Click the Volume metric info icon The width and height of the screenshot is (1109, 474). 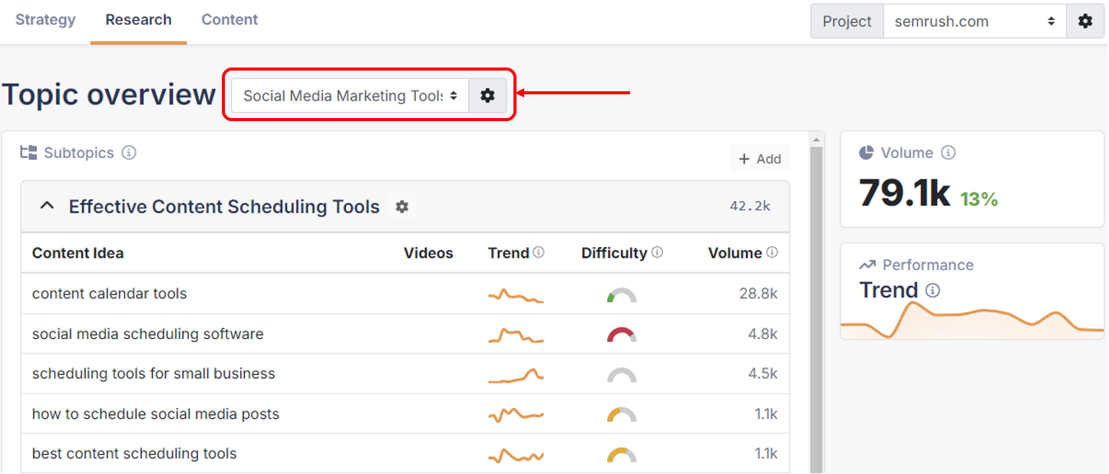pyautogui.click(x=949, y=153)
